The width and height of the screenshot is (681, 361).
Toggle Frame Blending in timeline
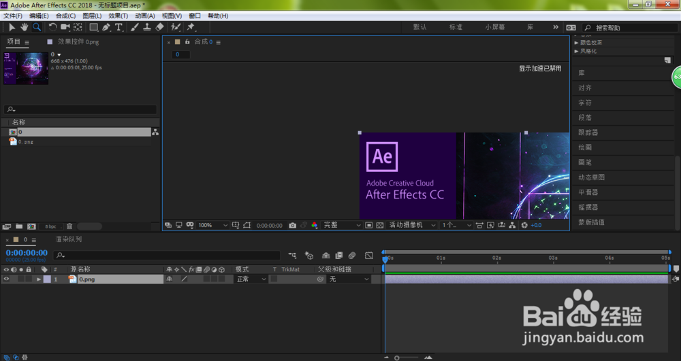click(x=339, y=256)
